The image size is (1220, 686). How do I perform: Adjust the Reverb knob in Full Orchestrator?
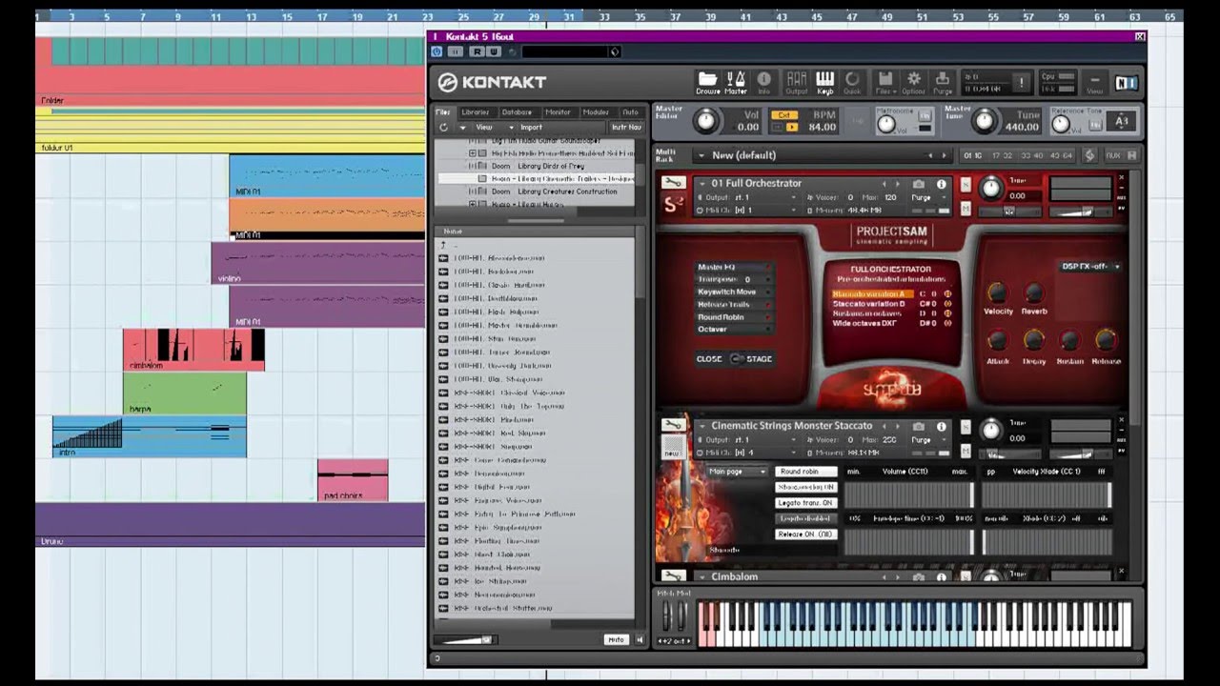point(1034,293)
